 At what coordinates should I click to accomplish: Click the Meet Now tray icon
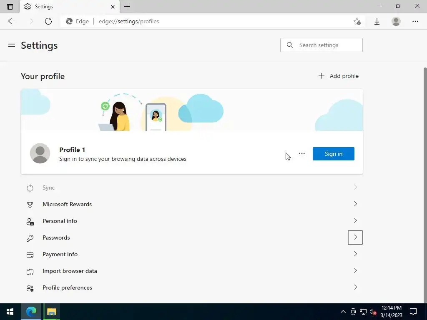[x=353, y=312]
